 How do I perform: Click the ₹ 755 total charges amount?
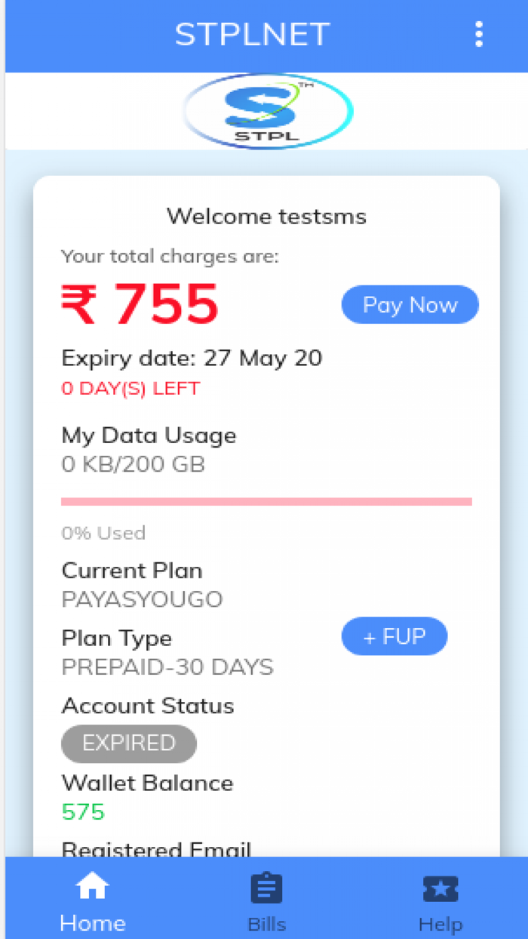[140, 305]
